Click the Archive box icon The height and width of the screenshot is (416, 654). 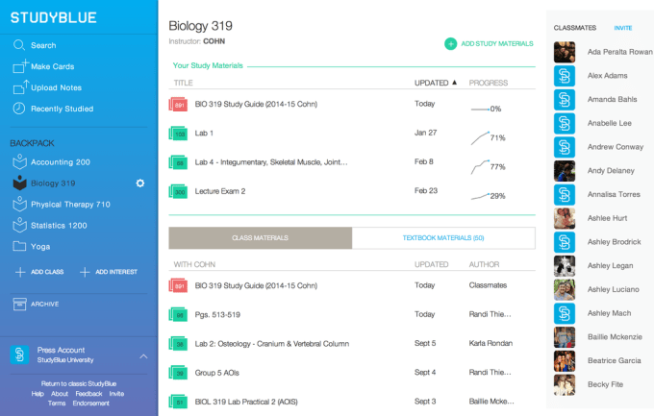point(19,304)
